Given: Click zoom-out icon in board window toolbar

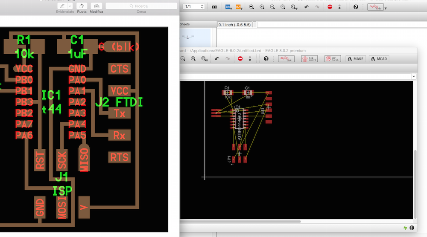Looking at the screenshot, I should 183,59.
